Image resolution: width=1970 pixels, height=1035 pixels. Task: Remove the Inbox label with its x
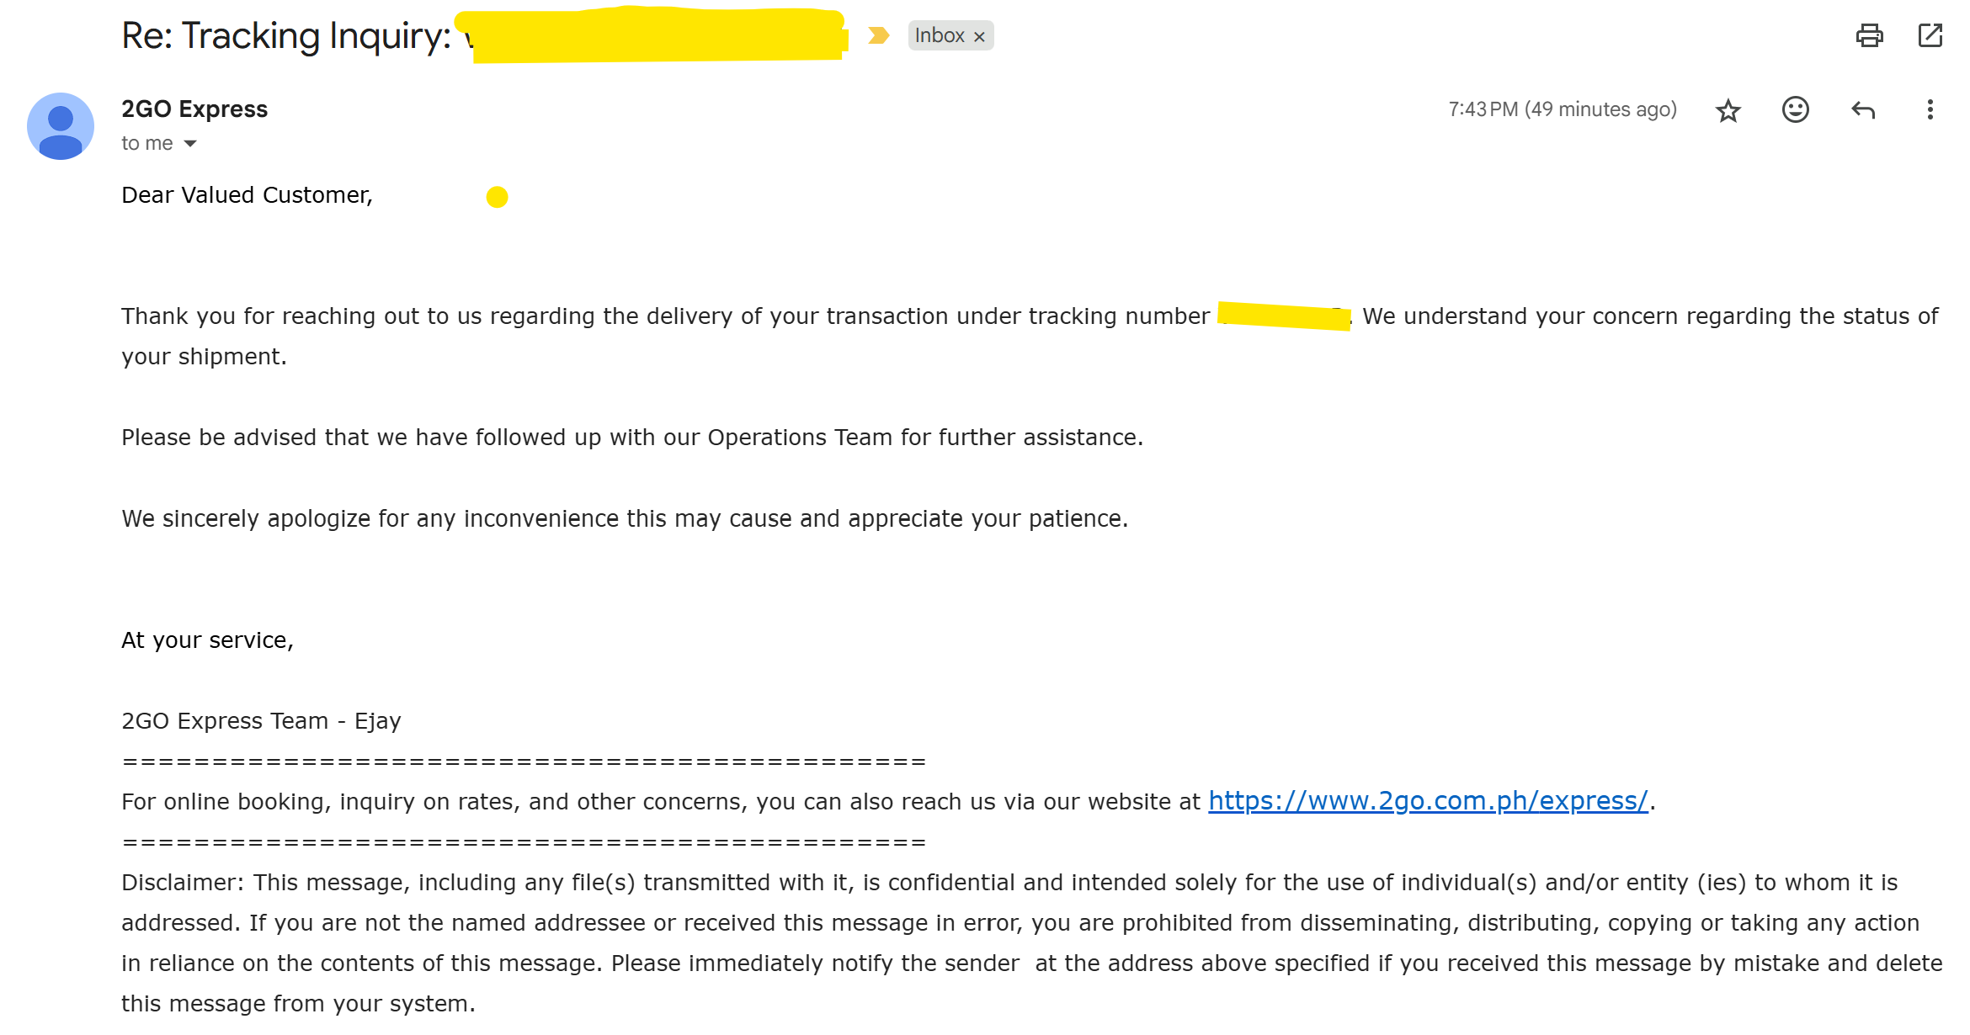point(979,36)
